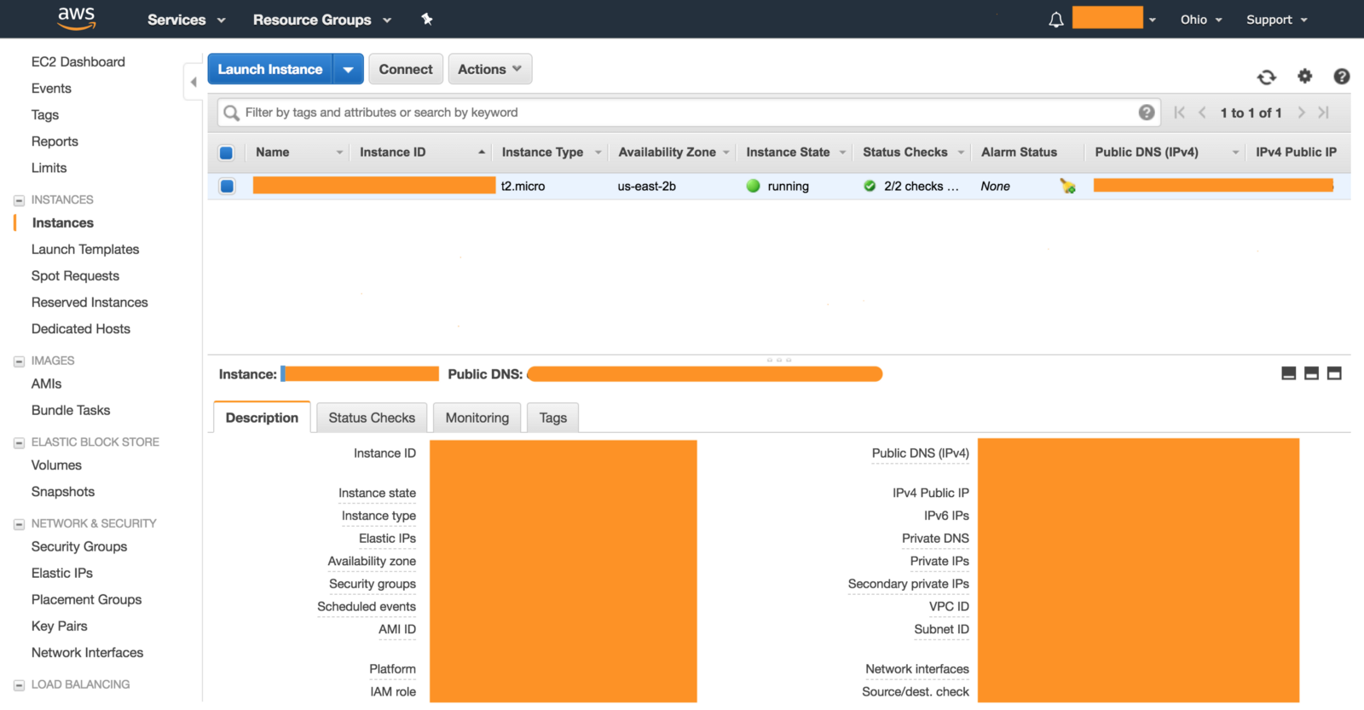
Task: Click the AWS logo home icon
Action: click(77, 19)
